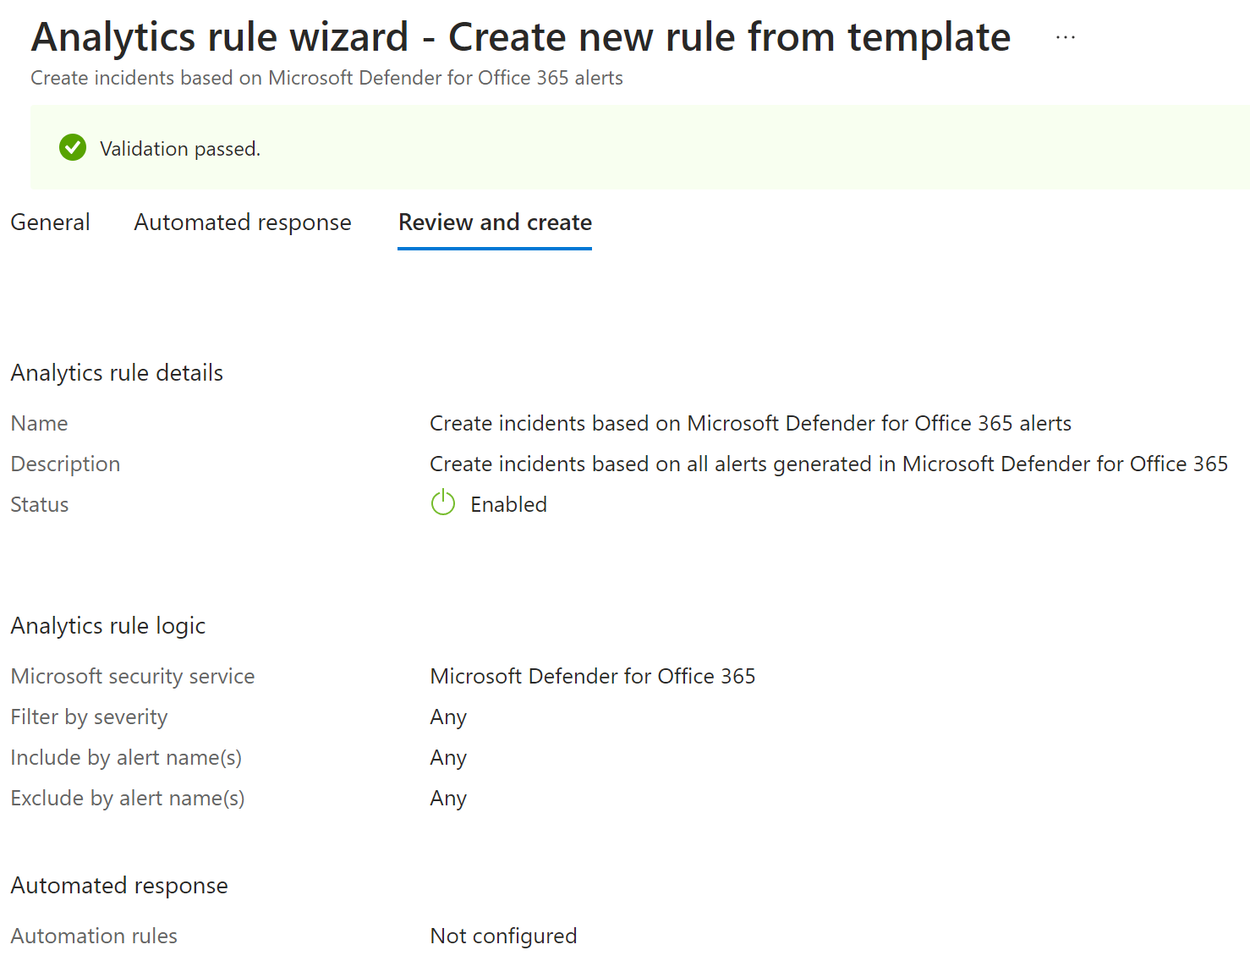Click the wizard page title heading

pos(520,37)
